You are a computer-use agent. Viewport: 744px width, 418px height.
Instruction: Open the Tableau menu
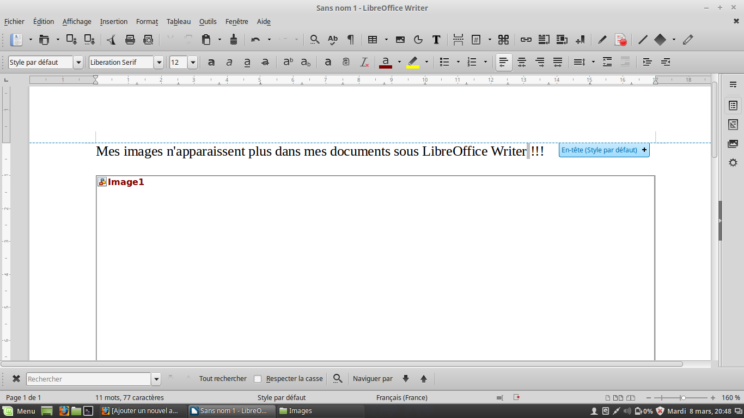click(179, 22)
